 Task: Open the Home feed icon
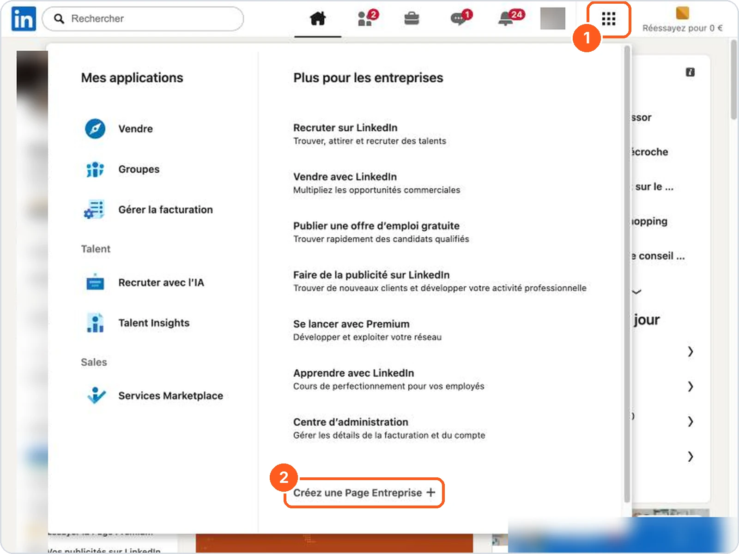pos(318,18)
